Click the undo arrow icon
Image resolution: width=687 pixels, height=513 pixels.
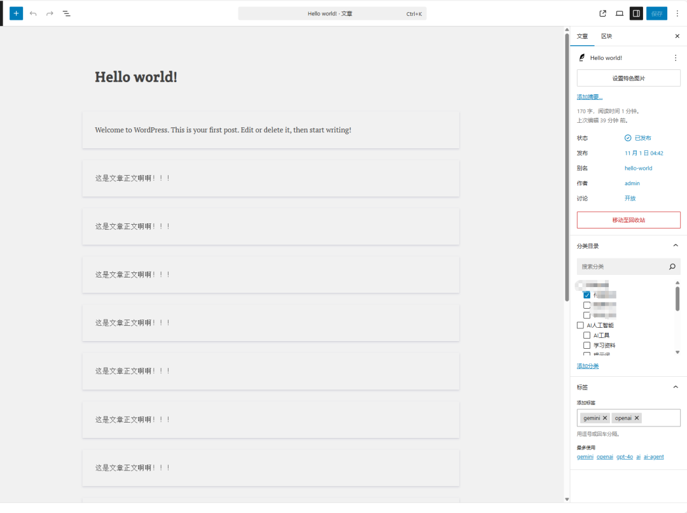(x=33, y=13)
